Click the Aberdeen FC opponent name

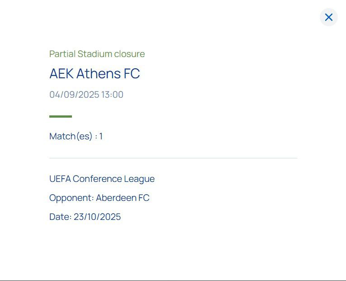tap(123, 198)
